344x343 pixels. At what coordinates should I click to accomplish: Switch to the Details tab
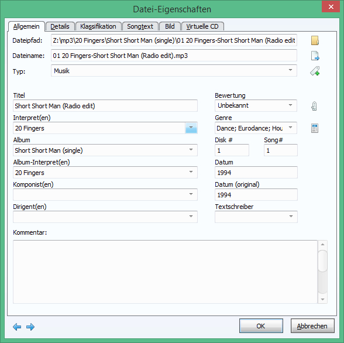60,26
